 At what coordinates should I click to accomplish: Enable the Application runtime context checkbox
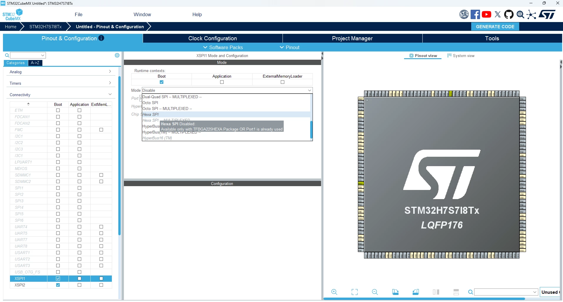tap(222, 82)
